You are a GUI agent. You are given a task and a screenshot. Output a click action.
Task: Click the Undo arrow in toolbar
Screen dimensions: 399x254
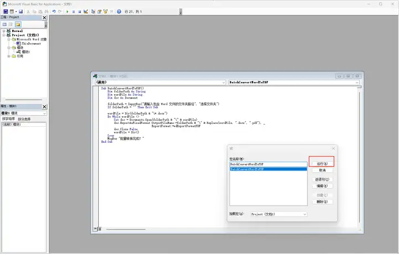(54, 12)
